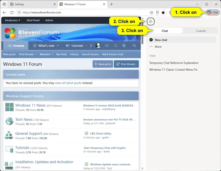The width and height of the screenshot is (221, 171).
Task: Open the Copilot Chat button in toolbar
Action: [x=213, y=12]
